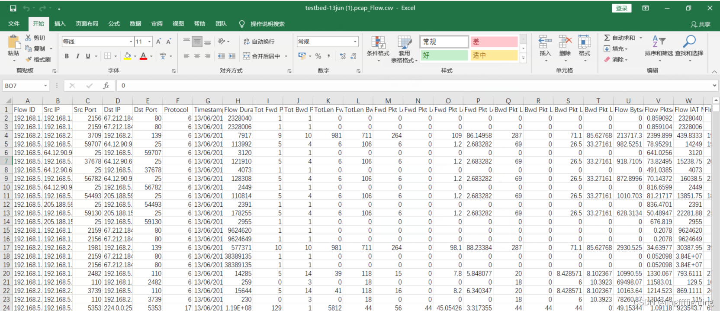
Task: Click the 共享 share button
Action: (x=701, y=24)
